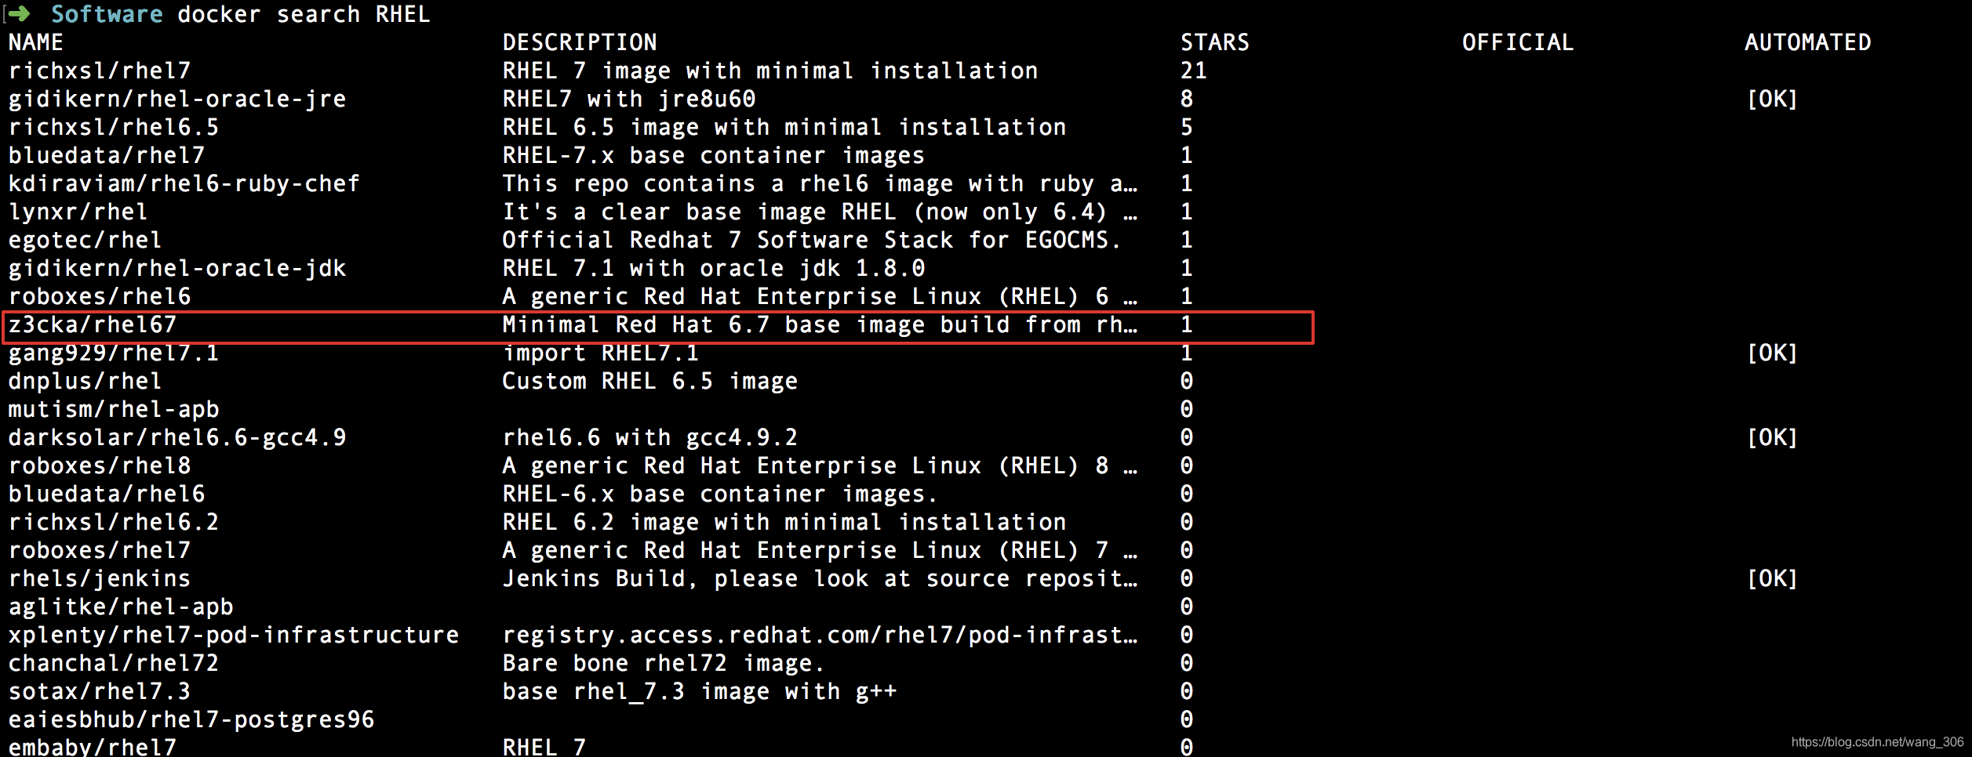The height and width of the screenshot is (757, 1972).
Task: Select the roboxes/rhel6 image name
Action: point(100,296)
